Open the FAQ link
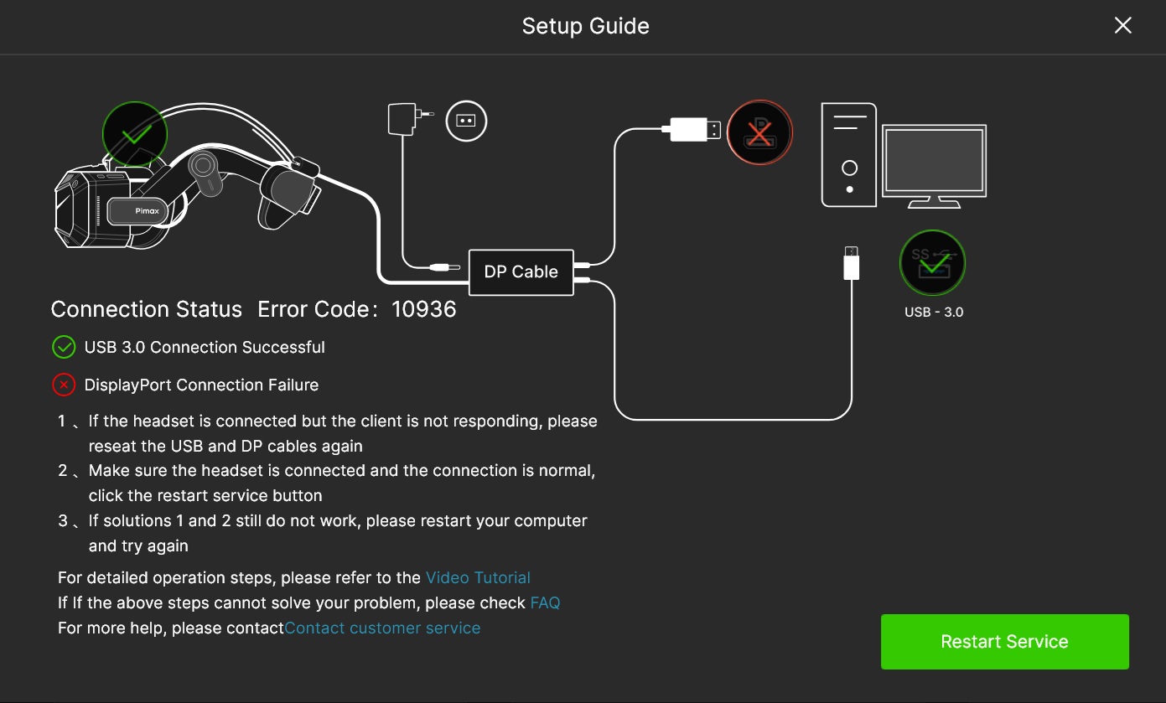This screenshot has width=1166, height=703. click(545, 603)
